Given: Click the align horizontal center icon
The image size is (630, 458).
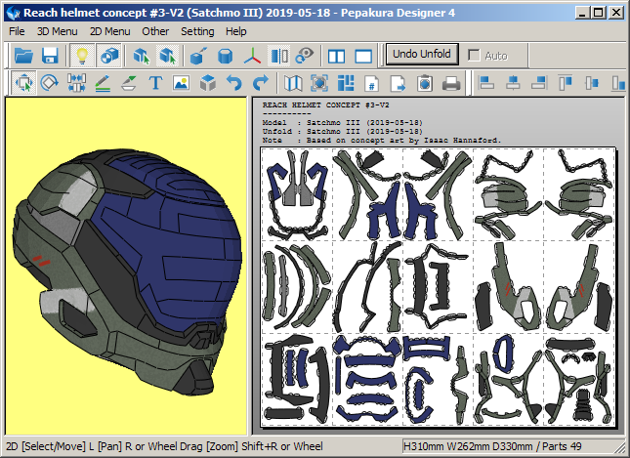Looking at the screenshot, I should (513, 83).
